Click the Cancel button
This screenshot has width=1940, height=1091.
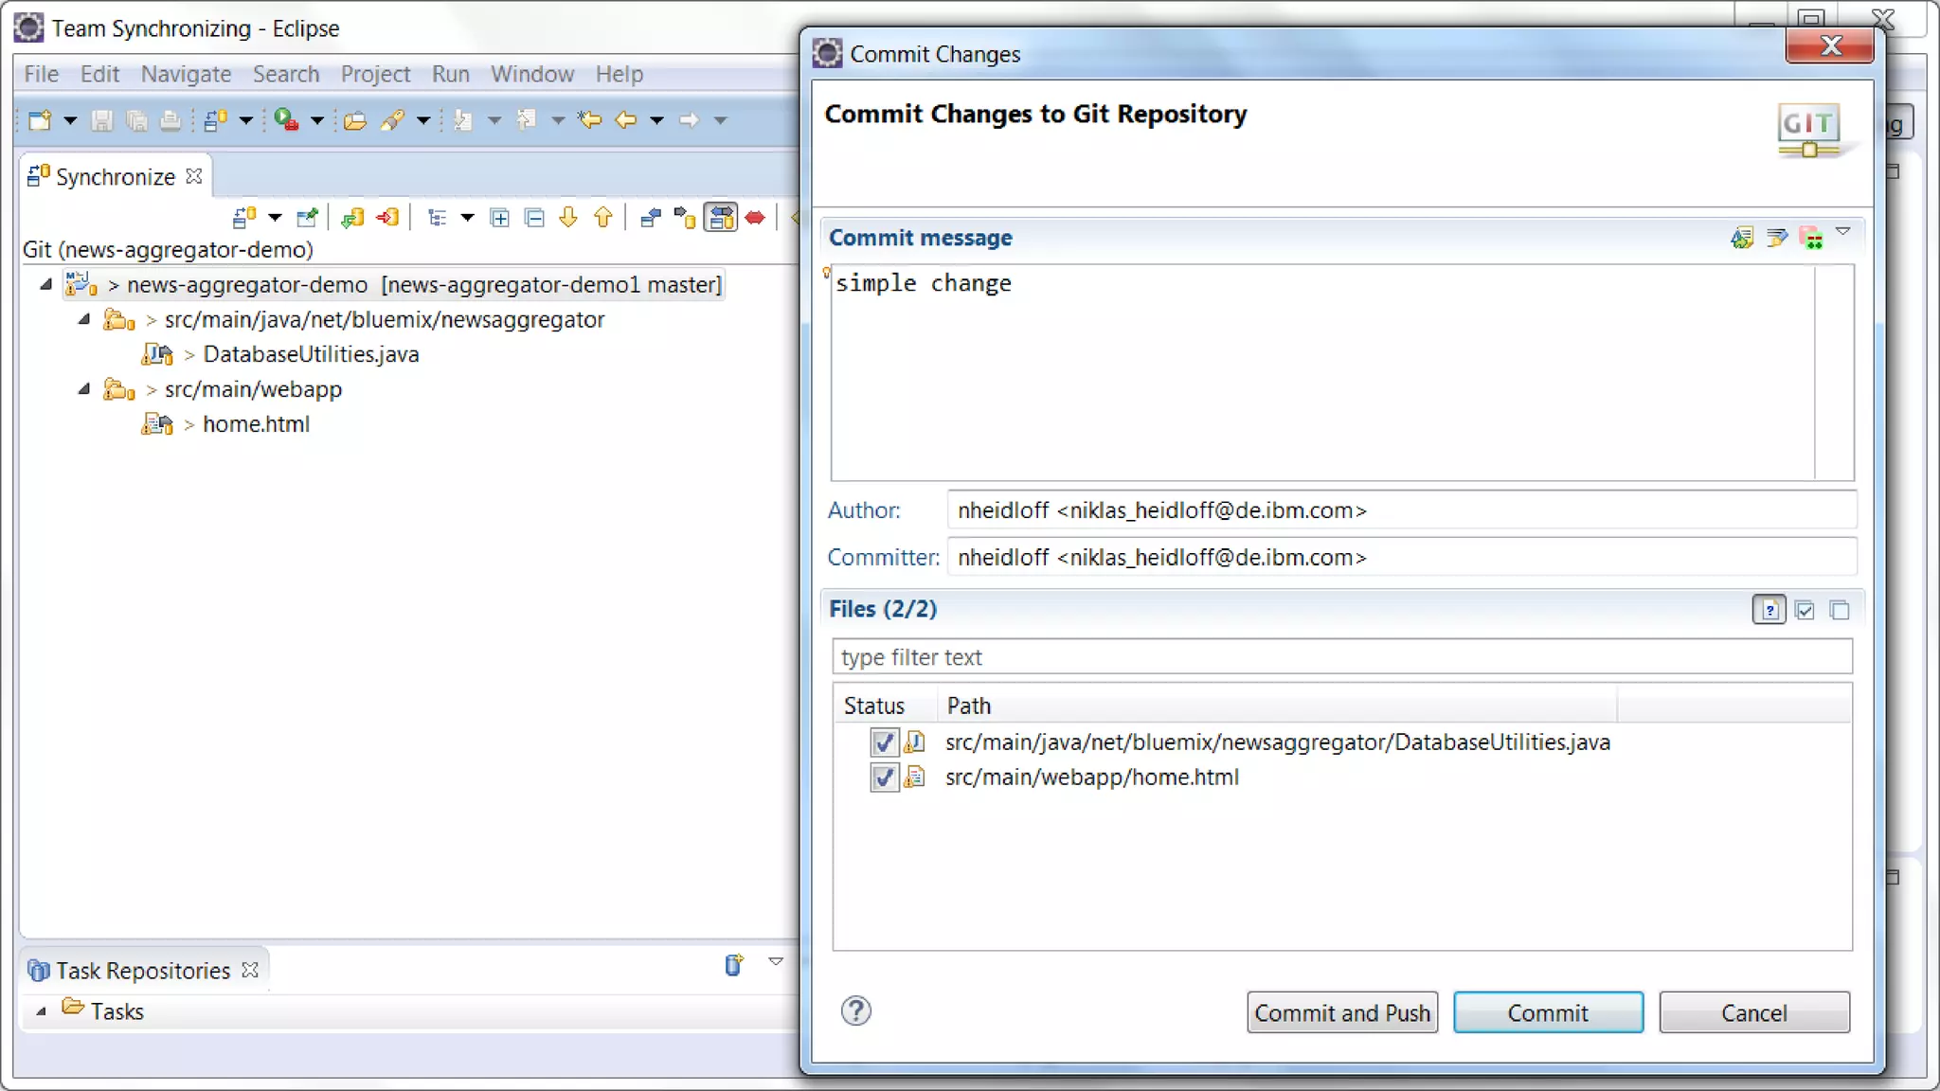(1753, 1012)
